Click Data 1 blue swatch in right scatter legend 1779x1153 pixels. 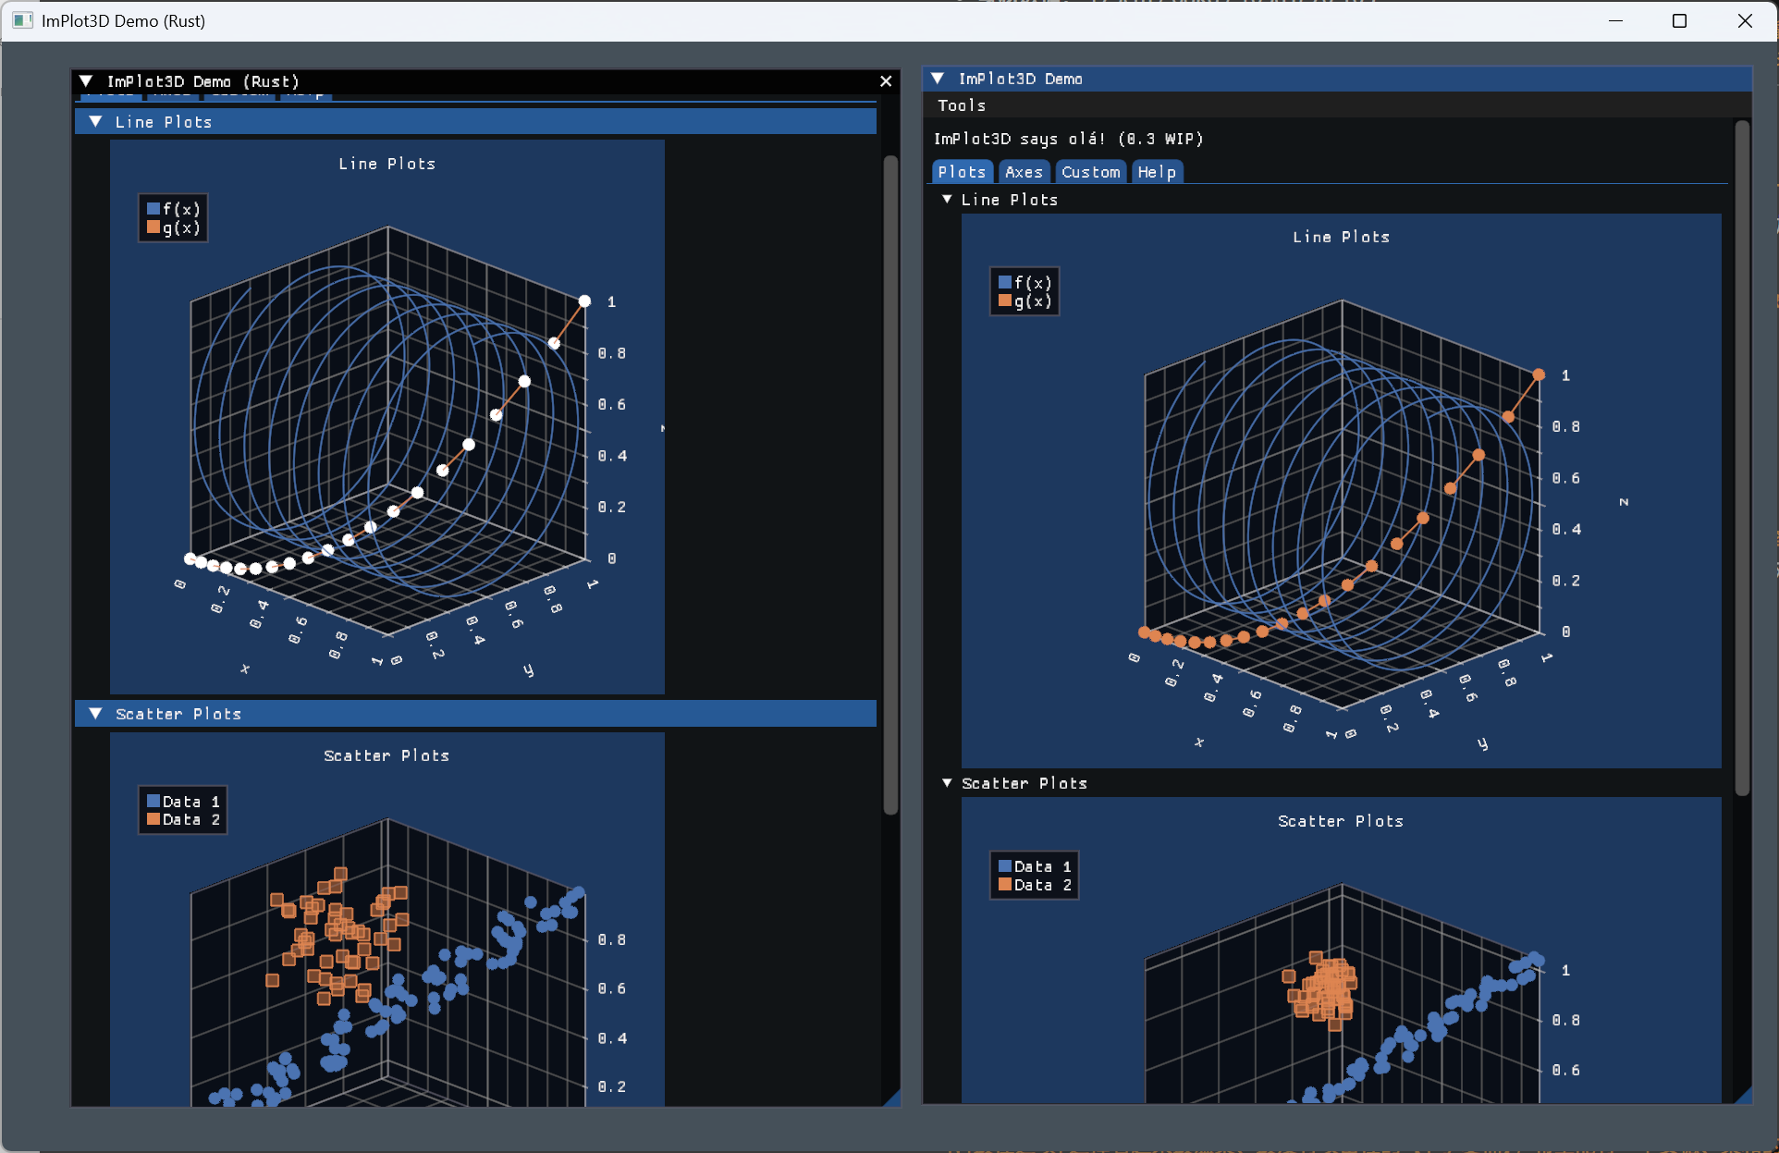(1005, 866)
